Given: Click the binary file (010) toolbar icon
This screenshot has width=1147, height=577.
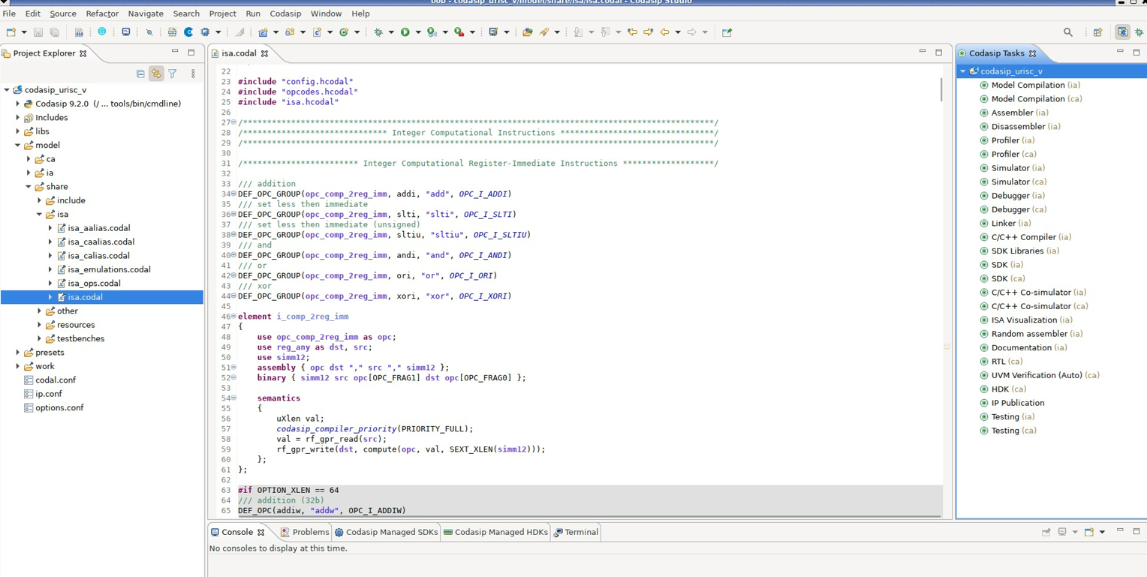Looking at the screenshot, I should [79, 32].
